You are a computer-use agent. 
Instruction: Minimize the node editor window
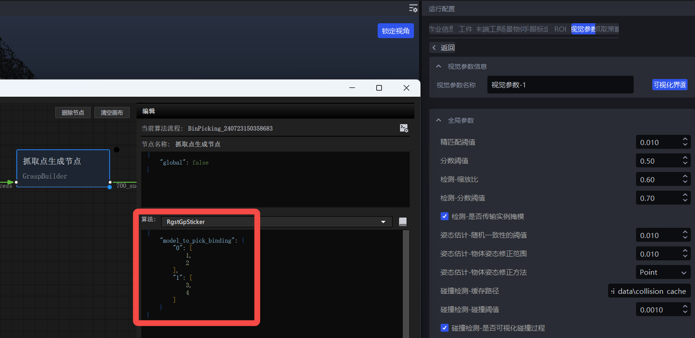click(x=352, y=88)
